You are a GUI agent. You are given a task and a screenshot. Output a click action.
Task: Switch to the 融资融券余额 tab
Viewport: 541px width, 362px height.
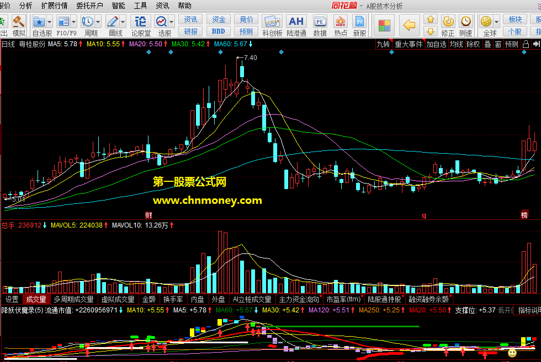point(428,299)
